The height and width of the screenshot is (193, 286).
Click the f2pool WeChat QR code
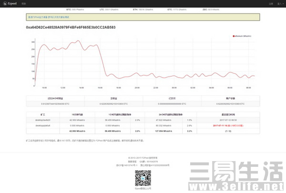tap(143, 178)
